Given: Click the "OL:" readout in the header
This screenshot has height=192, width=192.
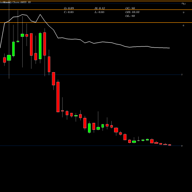Looking at the screenshot, I should [130, 16].
